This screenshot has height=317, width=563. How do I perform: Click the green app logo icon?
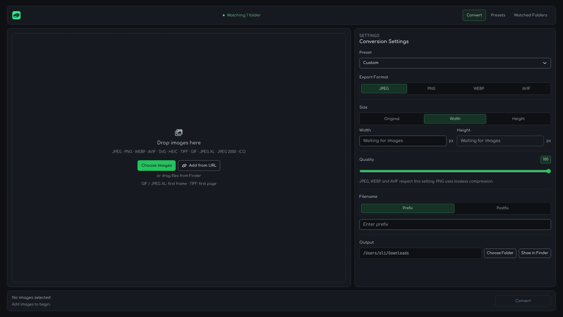16,15
